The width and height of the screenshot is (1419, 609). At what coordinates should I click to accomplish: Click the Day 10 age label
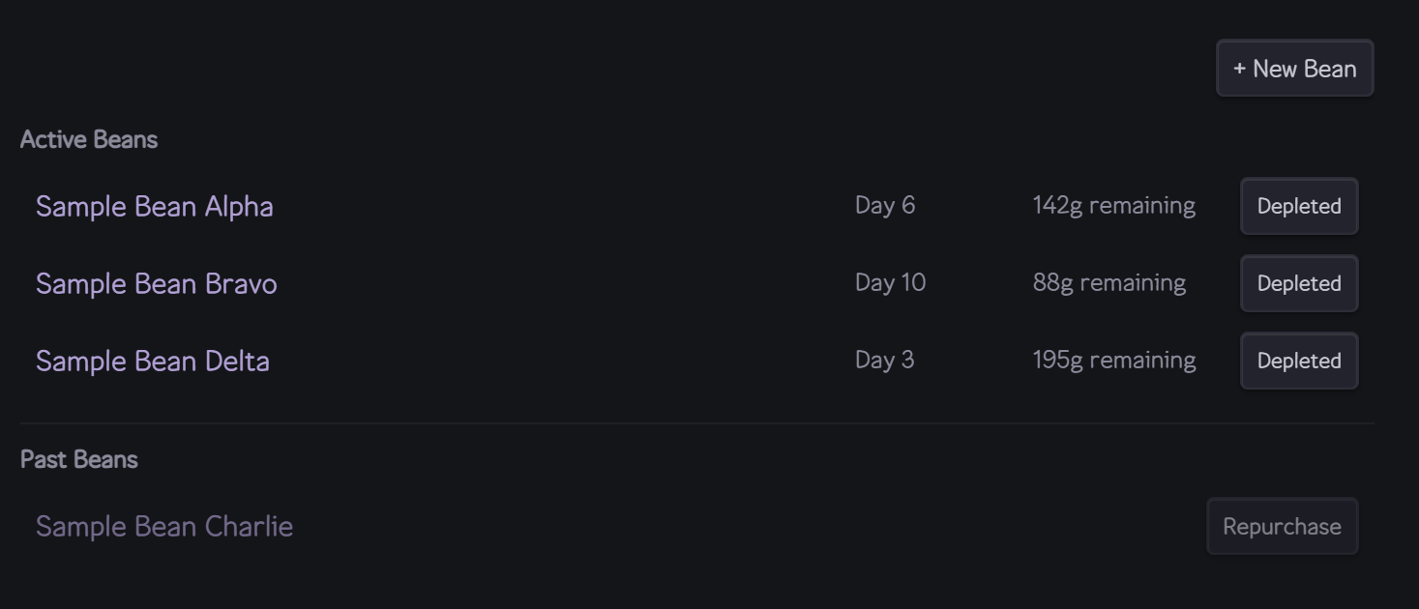click(x=890, y=283)
